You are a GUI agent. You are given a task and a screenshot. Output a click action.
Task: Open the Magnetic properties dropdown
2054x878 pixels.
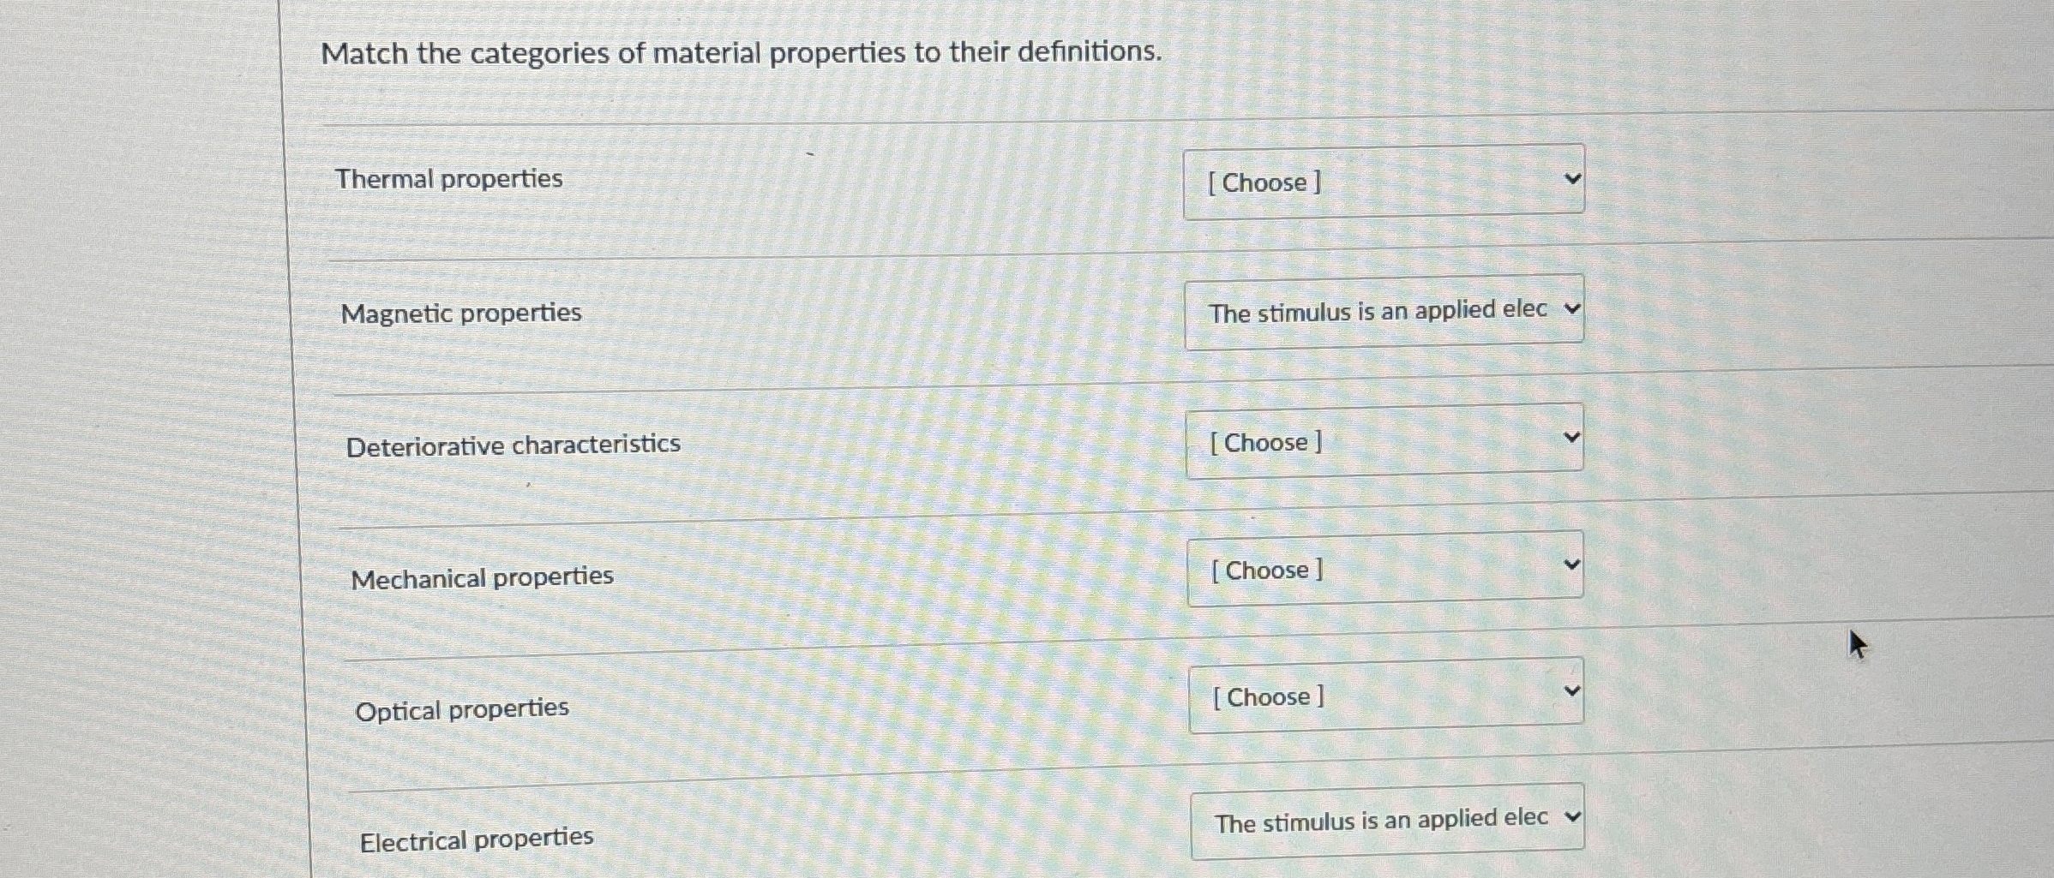[x=1384, y=310]
